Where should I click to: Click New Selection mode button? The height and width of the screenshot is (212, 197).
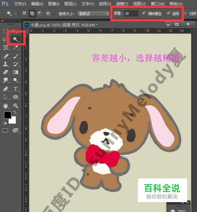click(x=24, y=13)
